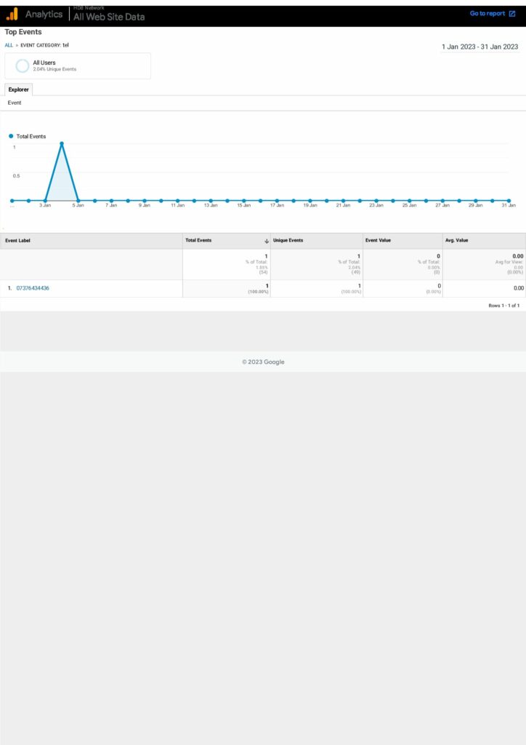The height and width of the screenshot is (745, 526).
Task: Click the Total Events legend dot
Action: pyautogui.click(x=11, y=136)
